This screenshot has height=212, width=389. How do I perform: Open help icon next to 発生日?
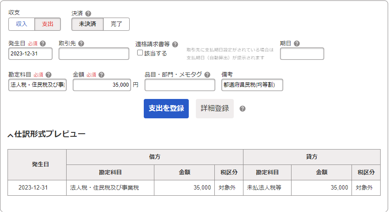click(x=43, y=44)
